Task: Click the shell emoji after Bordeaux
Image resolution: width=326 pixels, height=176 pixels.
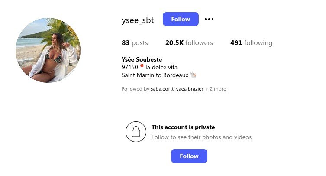Action: coord(193,75)
